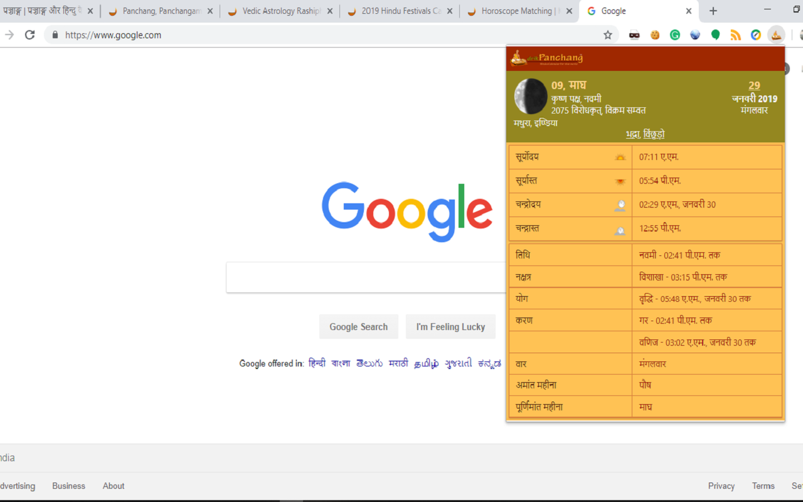Click the secure padlock in address bar
This screenshot has height=502, width=803.
pos(54,35)
